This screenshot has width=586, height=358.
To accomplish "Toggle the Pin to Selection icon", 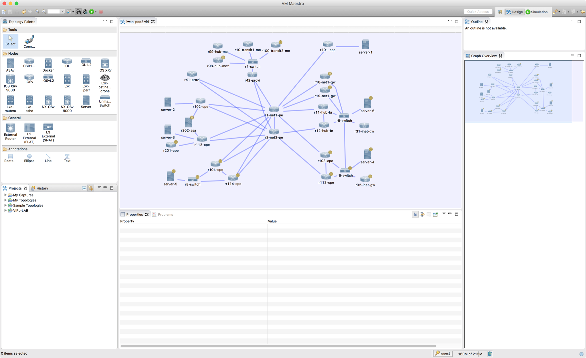I will pyautogui.click(x=435, y=214).
